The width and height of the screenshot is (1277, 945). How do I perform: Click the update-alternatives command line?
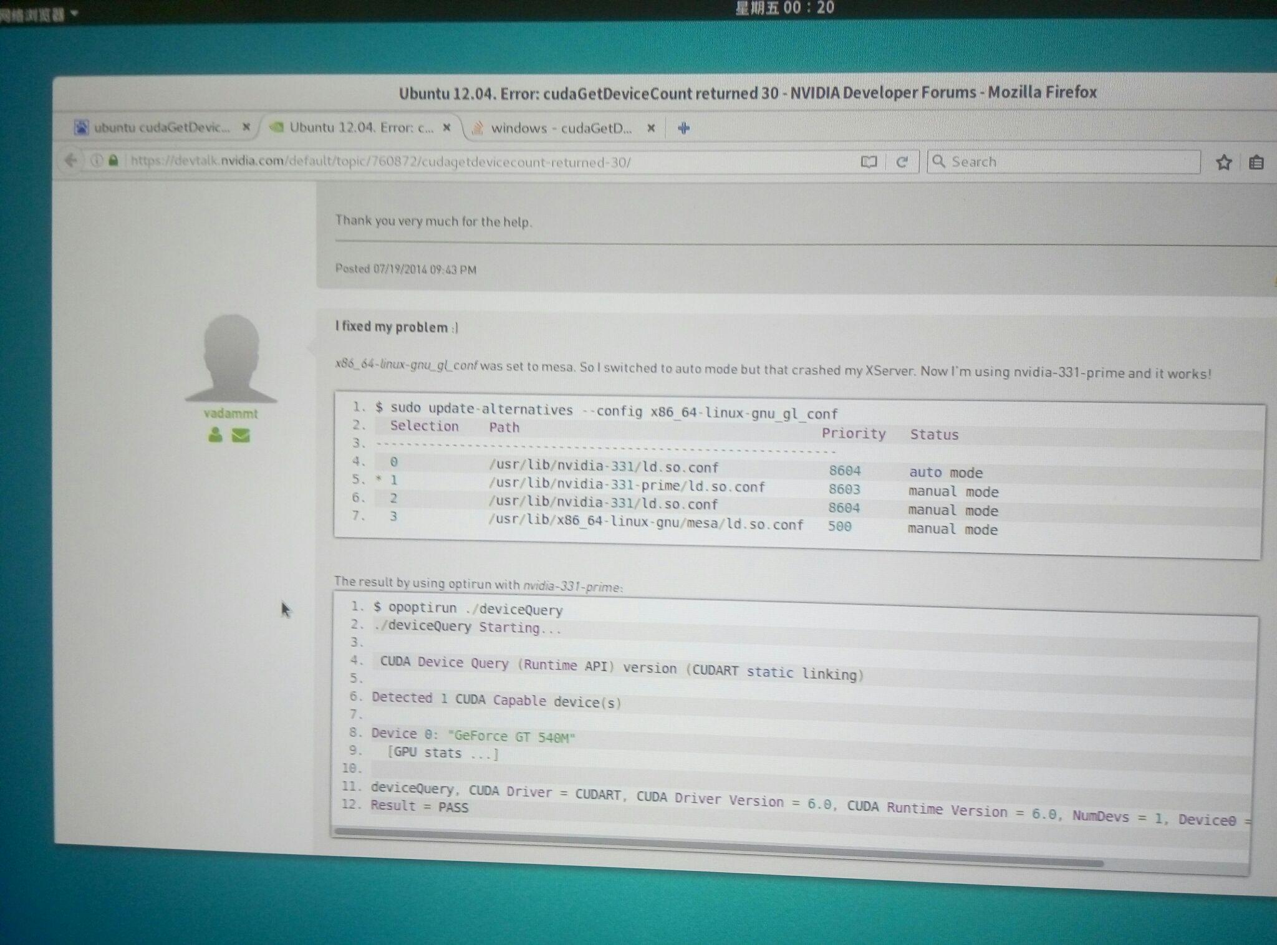[x=606, y=411]
